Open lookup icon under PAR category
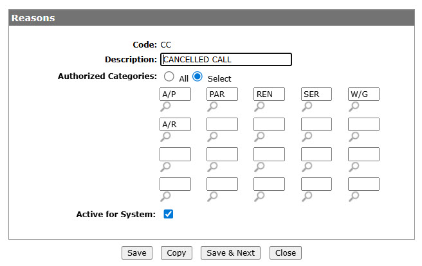422x266 pixels. tap(212, 107)
